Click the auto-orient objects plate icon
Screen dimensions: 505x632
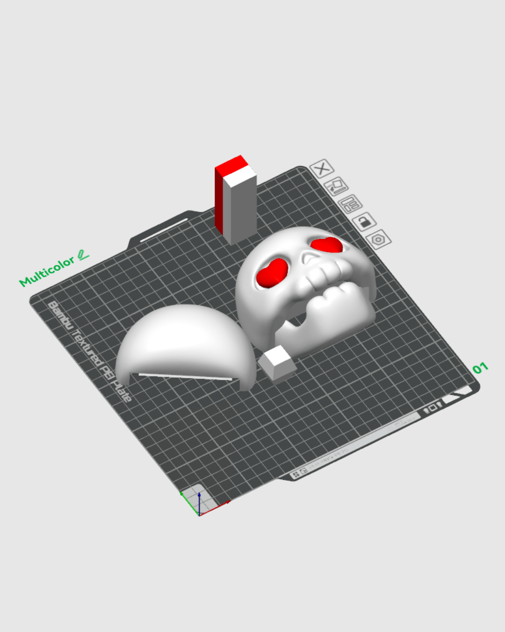coord(336,186)
